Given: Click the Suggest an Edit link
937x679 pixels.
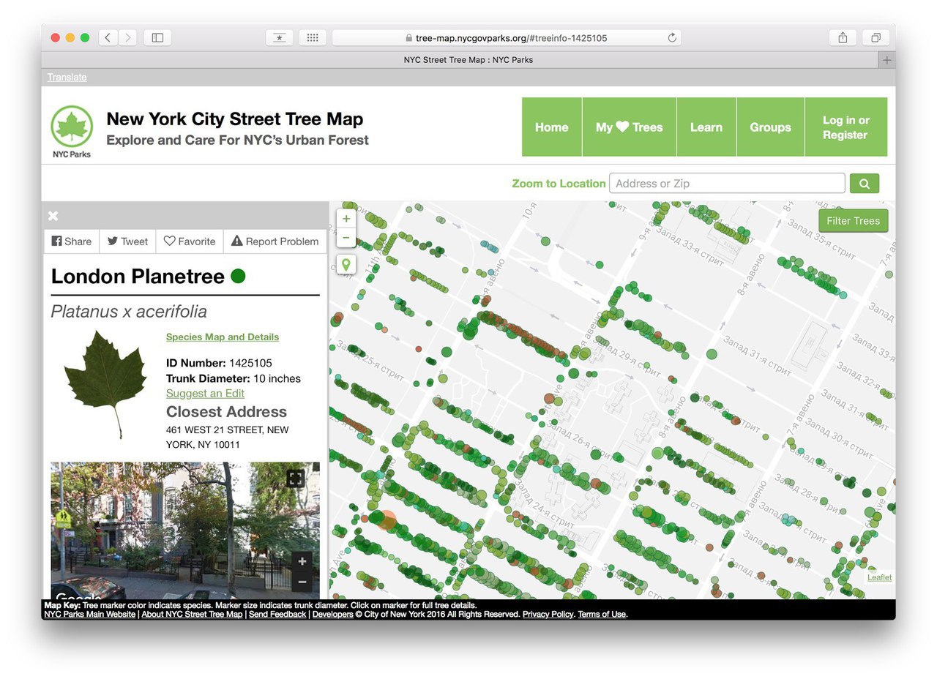Looking at the screenshot, I should [205, 394].
